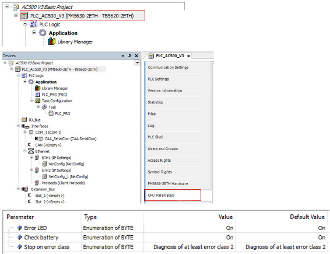Collapse the Interfaces tree node
Viewport: 330px width, 254px height.
[18, 126]
